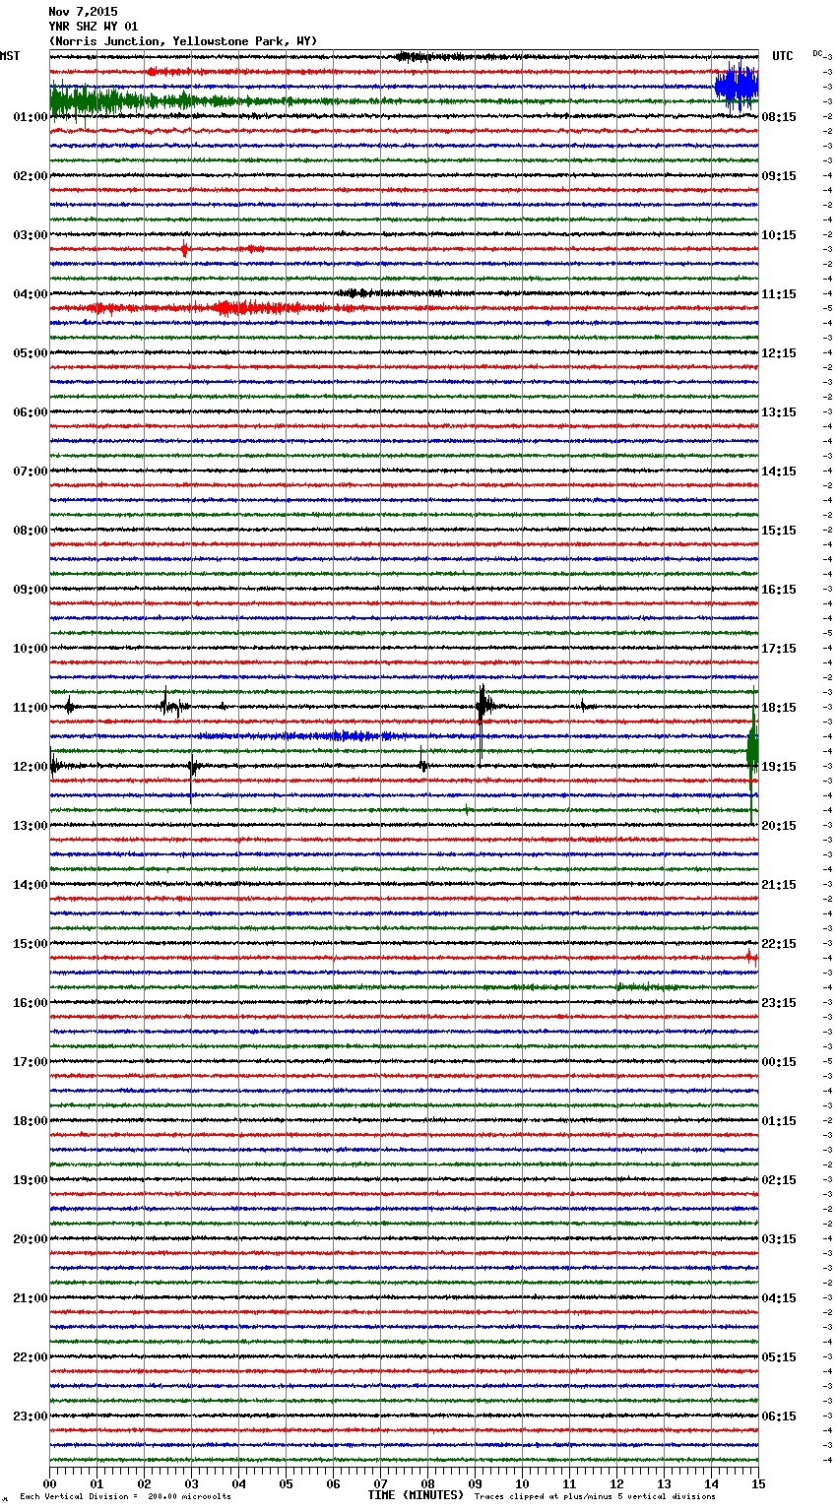
Task: Select the 07:00 MST time label
Action: (x=30, y=472)
